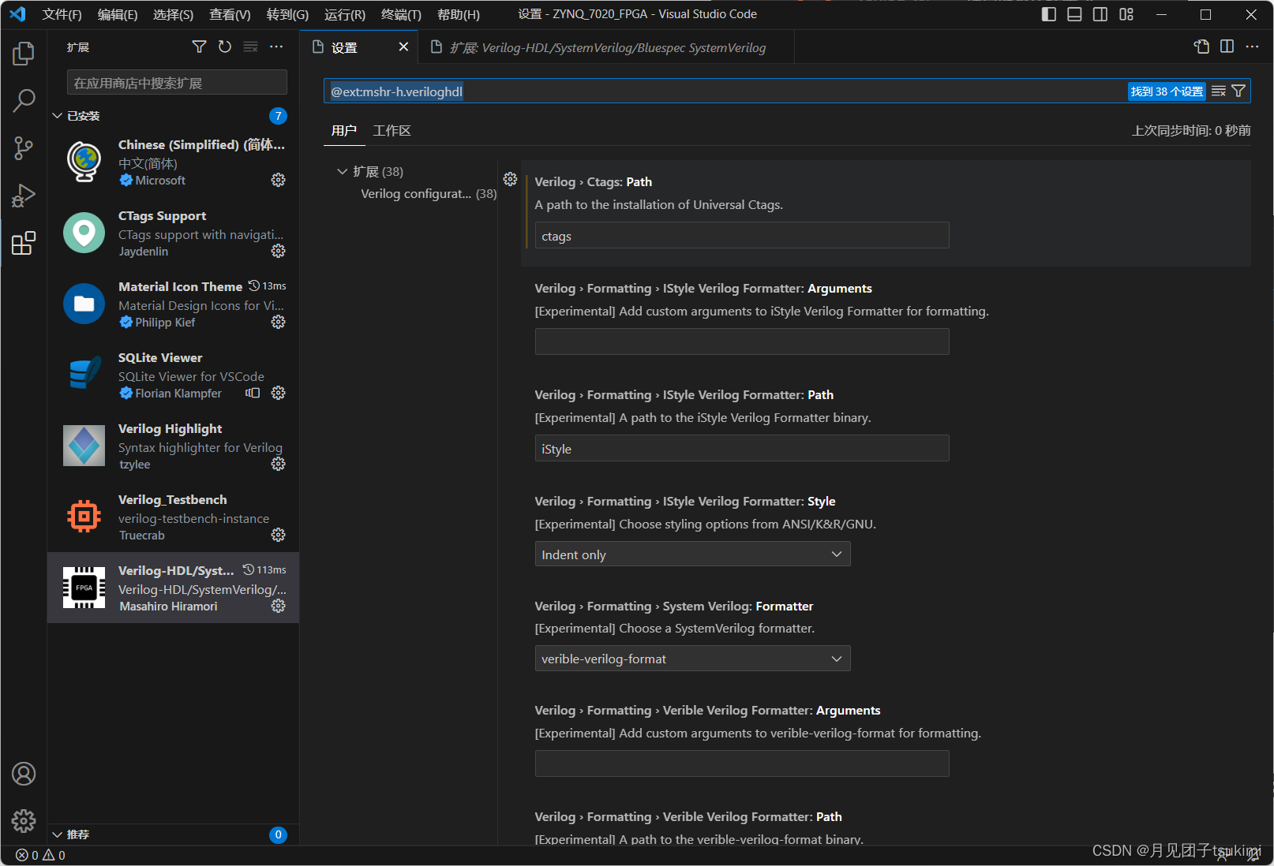Open the Run and Debug view
Viewport: 1274px width, 866px height.
[x=23, y=195]
